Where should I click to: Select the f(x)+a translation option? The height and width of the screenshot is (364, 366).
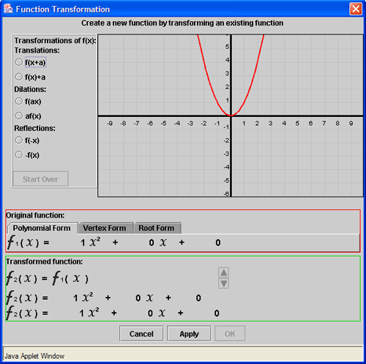(x=19, y=77)
